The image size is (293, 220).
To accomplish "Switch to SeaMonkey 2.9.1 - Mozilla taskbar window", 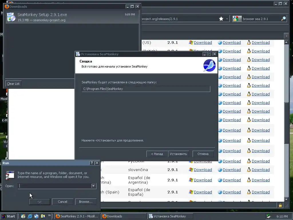I will (x=77, y=216).
